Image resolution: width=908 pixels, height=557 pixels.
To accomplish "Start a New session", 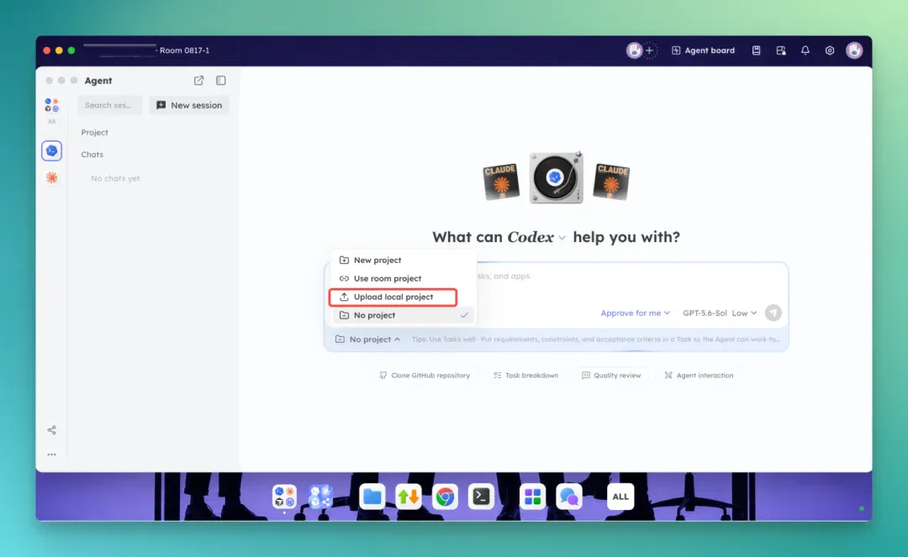I will point(189,105).
